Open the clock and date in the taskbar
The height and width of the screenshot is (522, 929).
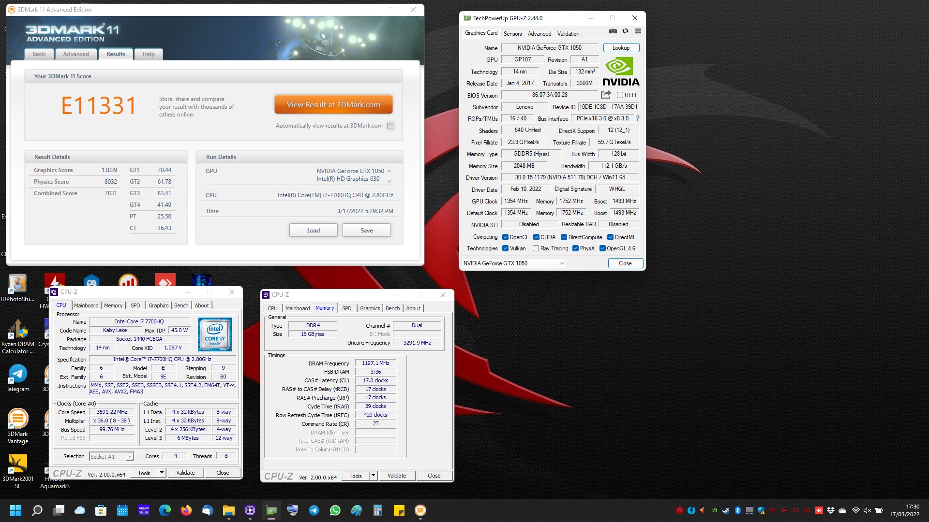pyautogui.click(x=905, y=510)
